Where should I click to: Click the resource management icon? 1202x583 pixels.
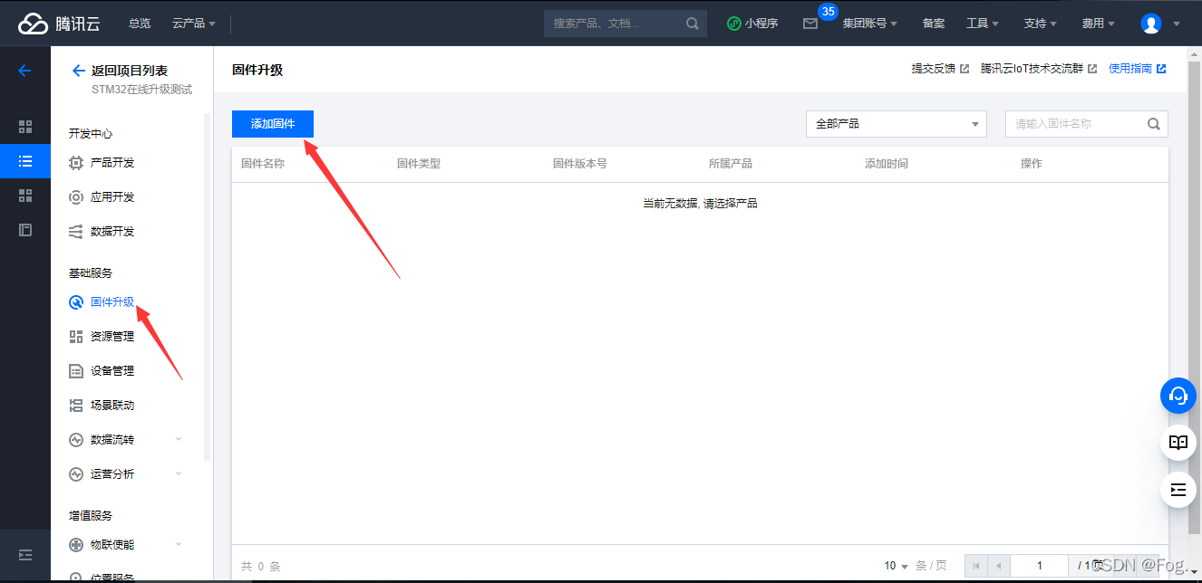pos(76,337)
